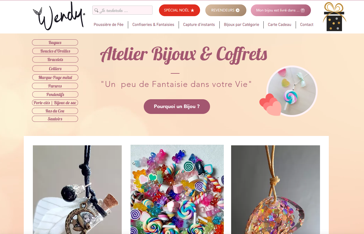Click the REVENDEURS arrow button

pos(226,10)
